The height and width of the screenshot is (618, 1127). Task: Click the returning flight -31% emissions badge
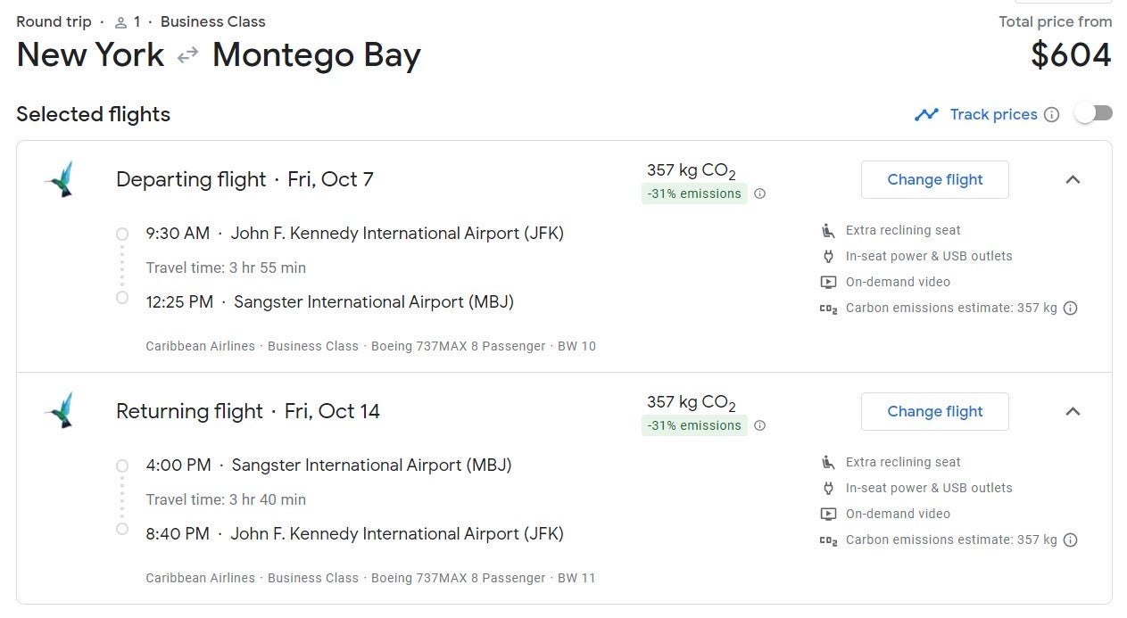coord(694,425)
